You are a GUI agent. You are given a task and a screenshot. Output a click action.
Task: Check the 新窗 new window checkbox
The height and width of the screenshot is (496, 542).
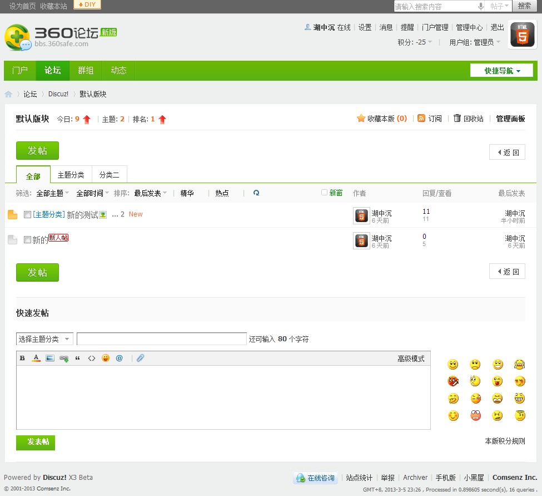[x=324, y=193]
